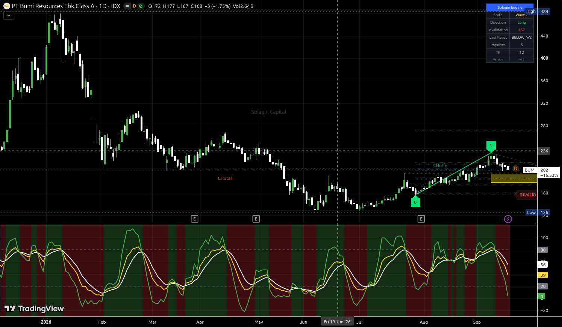Click the orange D dividend marker on chart
Image resolution: width=562 pixels, height=327 pixels.
[x=515, y=169]
